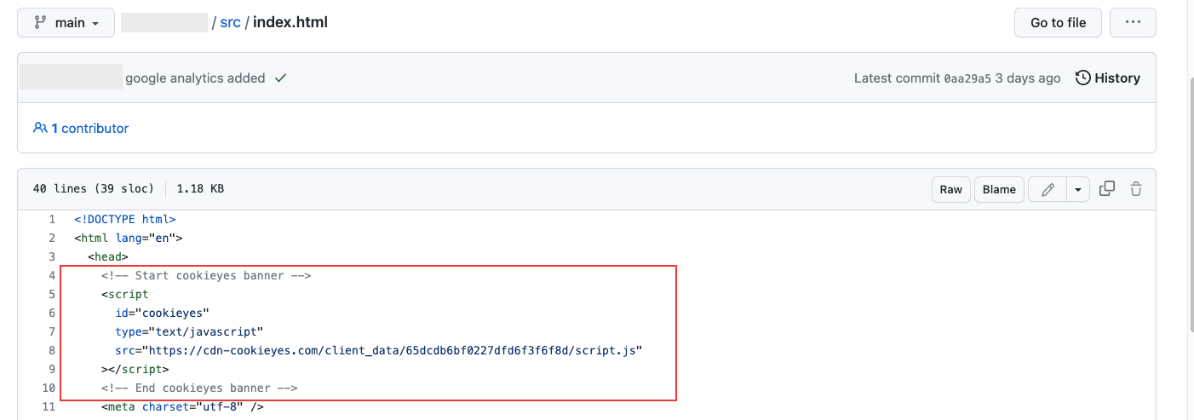
Task: Click the Go to file button
Action: 1058,23
